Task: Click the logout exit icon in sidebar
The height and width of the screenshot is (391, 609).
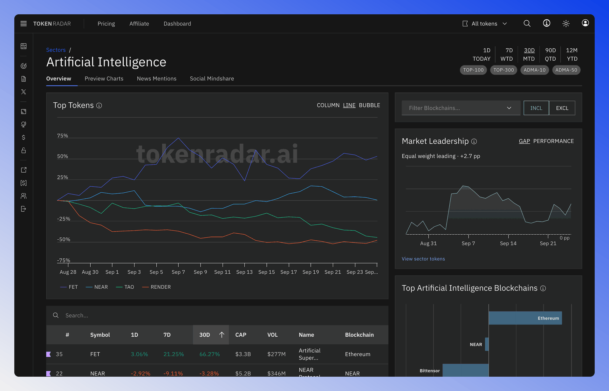Action: click(x=24, y=209)
